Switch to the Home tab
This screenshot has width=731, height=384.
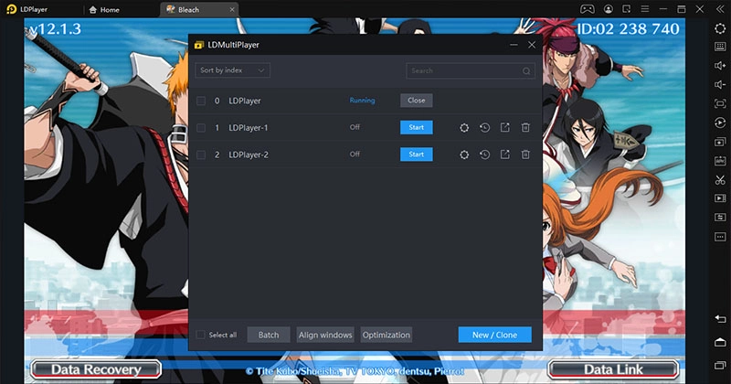tap(104, 9)
